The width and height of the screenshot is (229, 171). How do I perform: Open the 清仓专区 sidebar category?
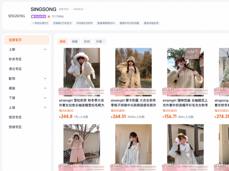tap(15, 69)
